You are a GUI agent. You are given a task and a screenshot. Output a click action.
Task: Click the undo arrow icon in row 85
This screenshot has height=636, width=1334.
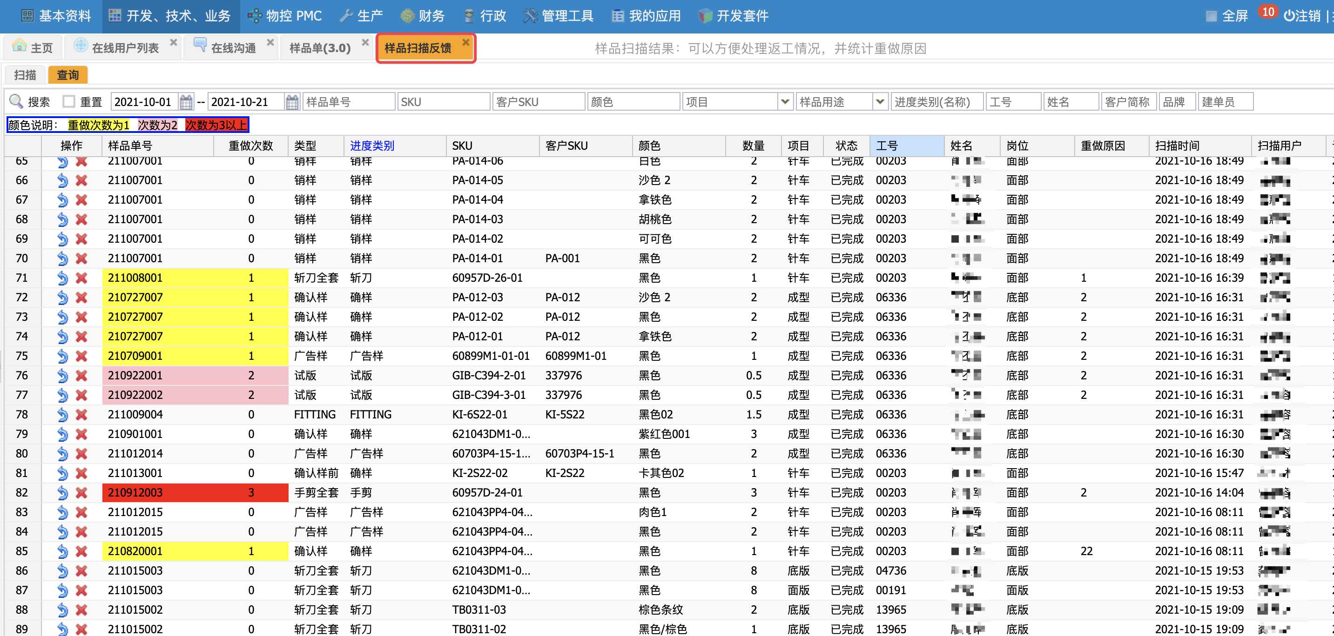coord(63,551)
